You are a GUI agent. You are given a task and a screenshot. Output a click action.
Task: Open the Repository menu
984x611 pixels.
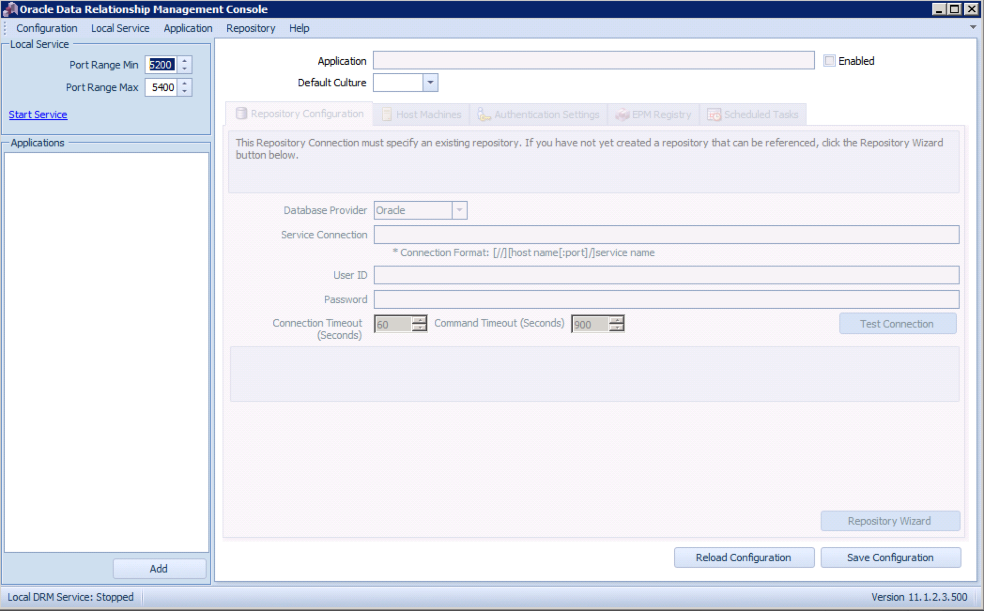[x=250, y=28]
